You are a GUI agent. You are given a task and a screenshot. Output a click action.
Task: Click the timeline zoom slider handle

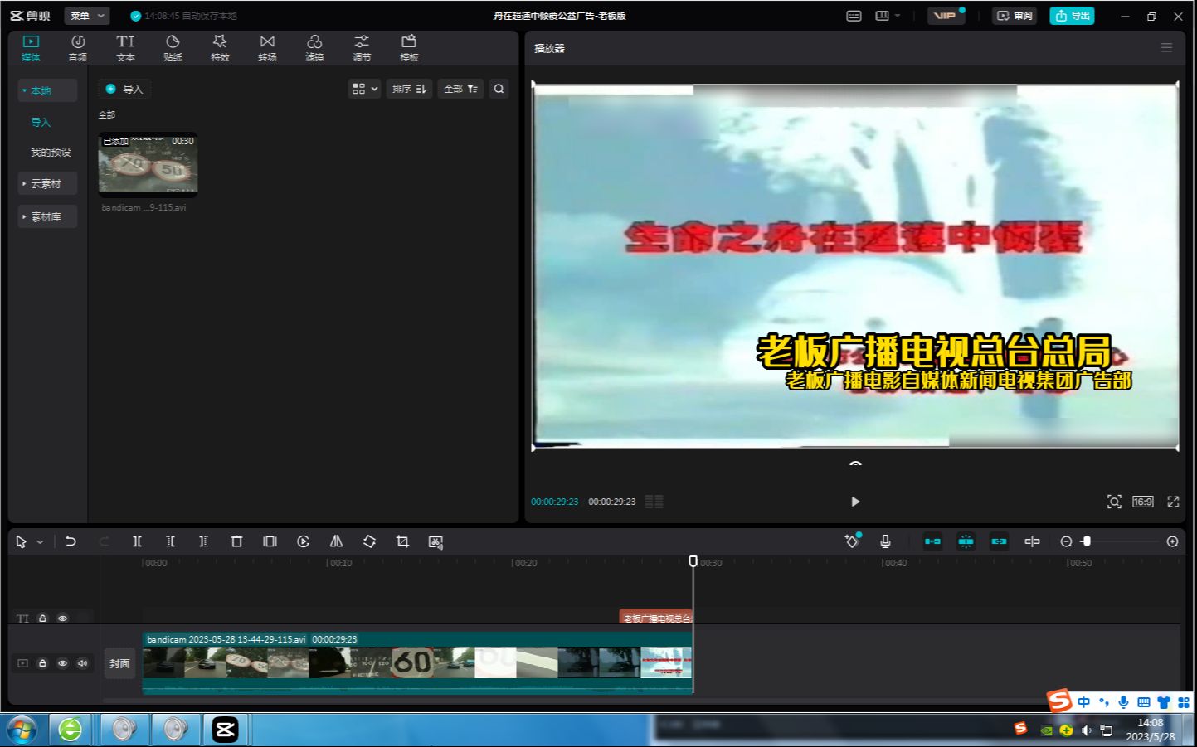(x=1086, y=541)
